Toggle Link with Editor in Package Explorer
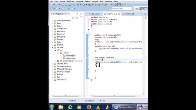Viewport: 196px width, 110px height. click(77, 18)
